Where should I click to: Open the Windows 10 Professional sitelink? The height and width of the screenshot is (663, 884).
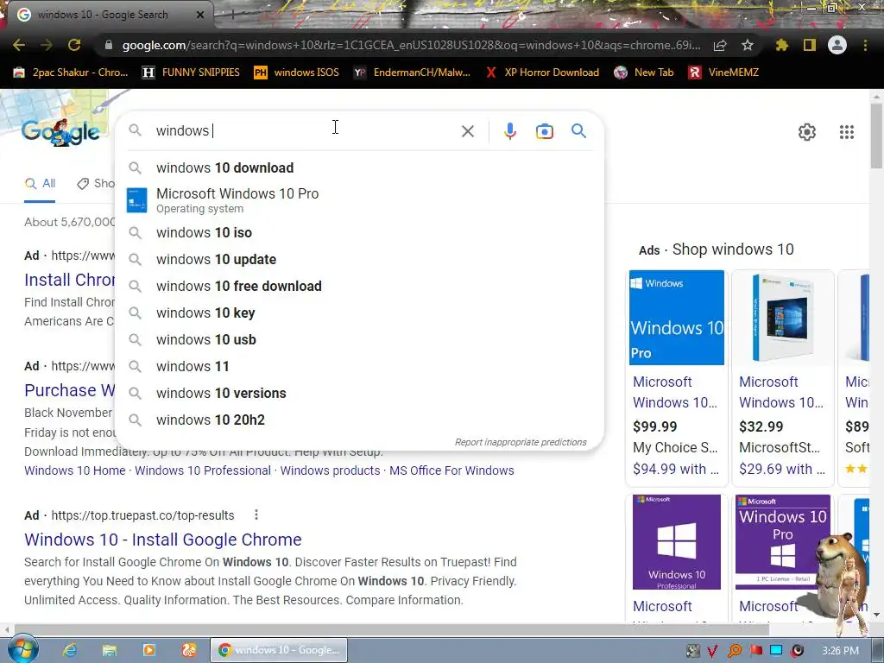pyautogui.click(x=203, y=470)
